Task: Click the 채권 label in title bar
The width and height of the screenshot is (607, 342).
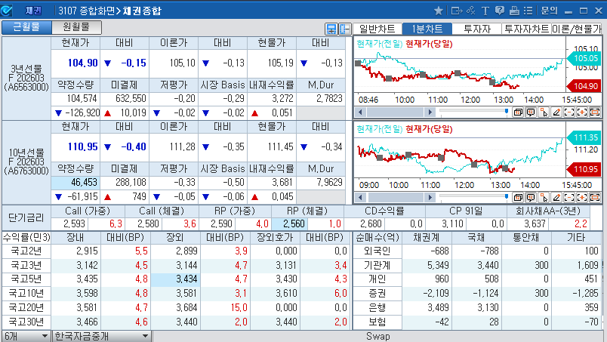Action: click(33, 11)
